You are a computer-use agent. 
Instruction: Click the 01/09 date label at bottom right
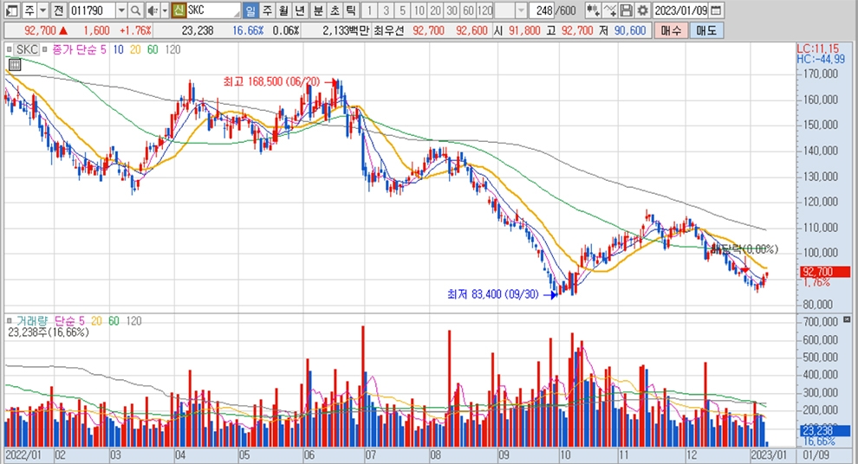(816, 454)
